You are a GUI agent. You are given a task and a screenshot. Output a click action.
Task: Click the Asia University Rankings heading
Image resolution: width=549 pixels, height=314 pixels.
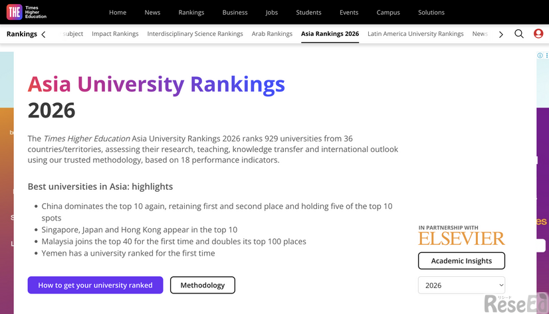[x=156, y=84]
